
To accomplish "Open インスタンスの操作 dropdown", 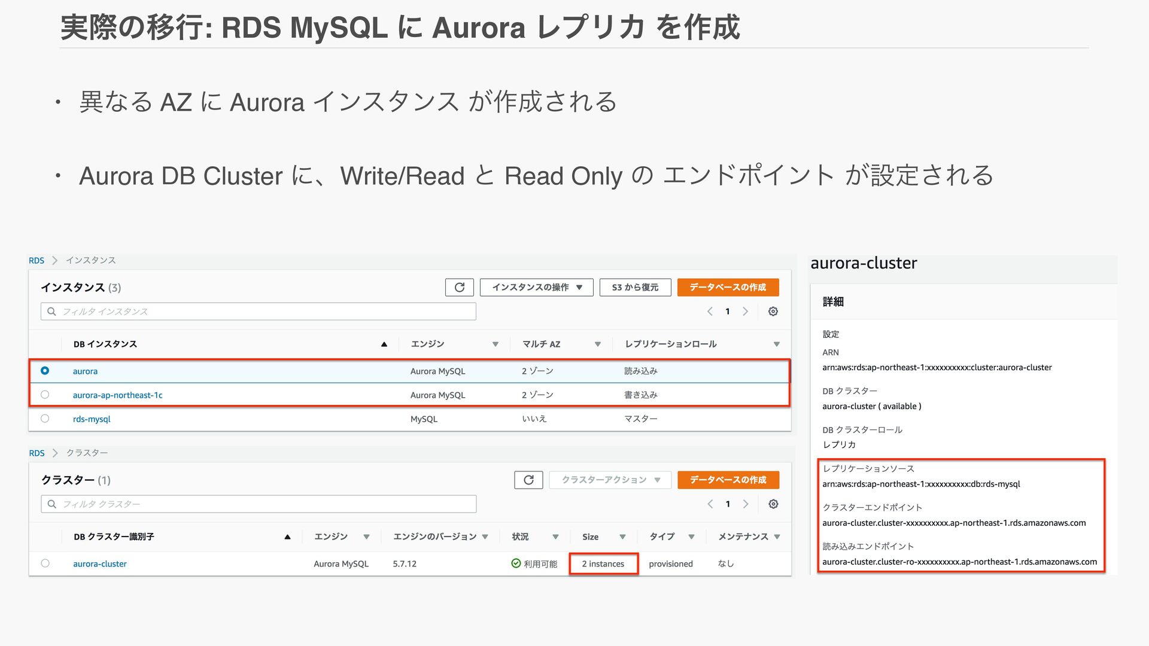I will coord(536,287).
